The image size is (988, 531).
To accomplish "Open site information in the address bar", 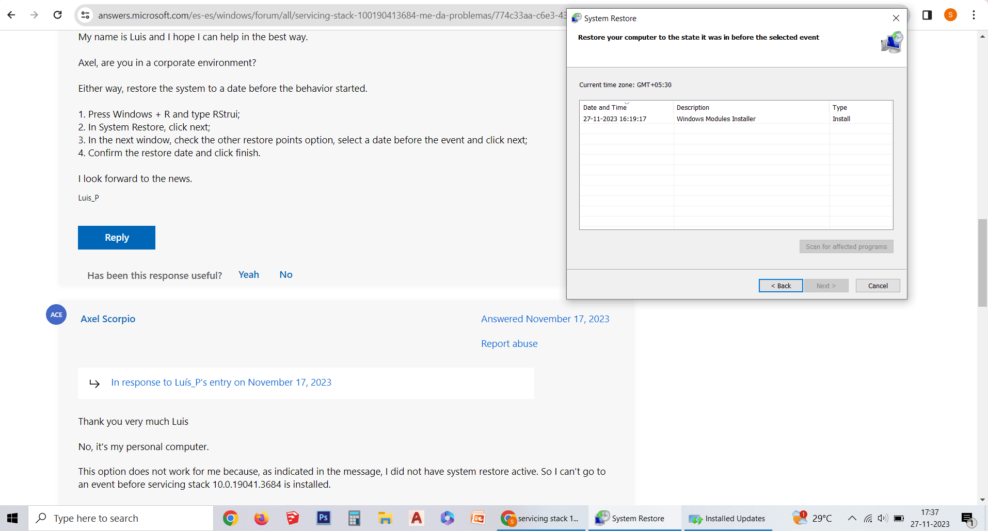I will click(85, 15).
